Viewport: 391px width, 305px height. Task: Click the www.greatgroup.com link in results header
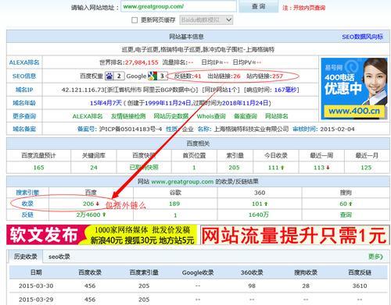click(x=182, y=182)
